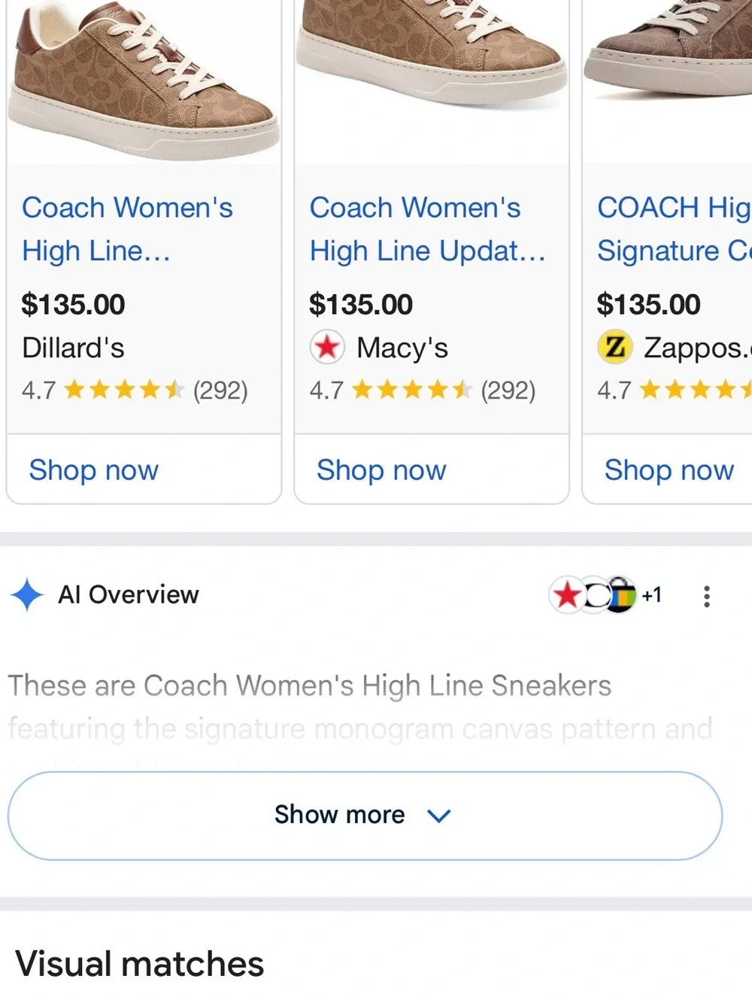Viewport: 752px width, 1003px height.
Task: Tap the blue AI Overview sparkle icon
Action: [28, 595]
